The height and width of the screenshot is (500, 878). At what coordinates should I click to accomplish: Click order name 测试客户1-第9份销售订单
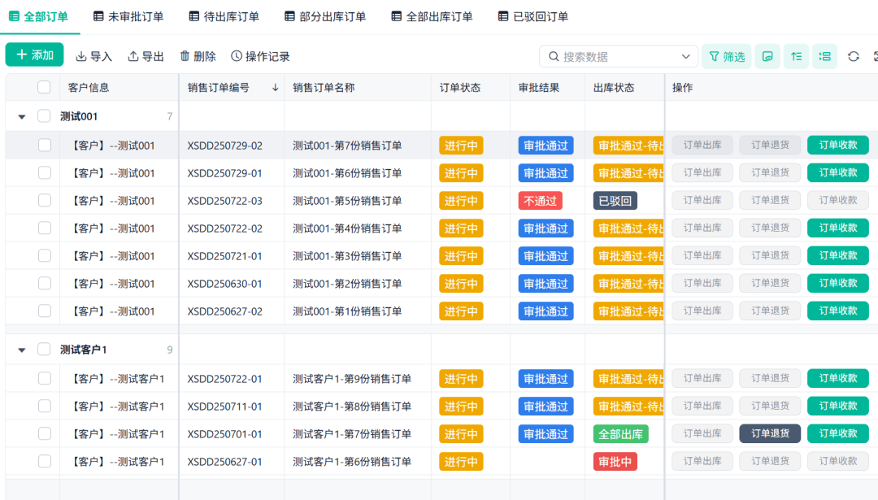(x=352, y=379)
